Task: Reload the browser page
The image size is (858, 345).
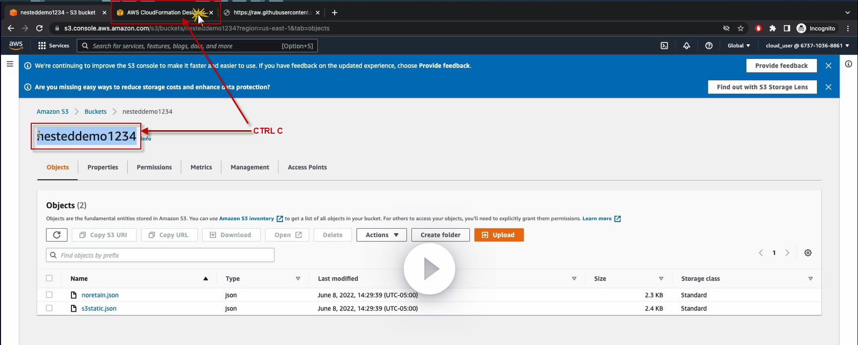Action: (x=39, y=28)
